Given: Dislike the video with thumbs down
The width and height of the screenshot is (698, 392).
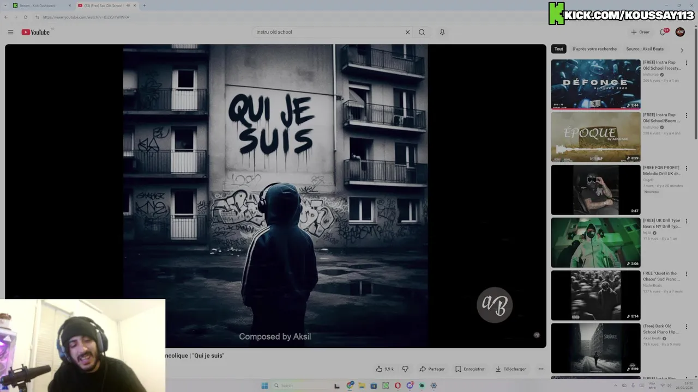Looking at the screenshot, I should (405, 369).
